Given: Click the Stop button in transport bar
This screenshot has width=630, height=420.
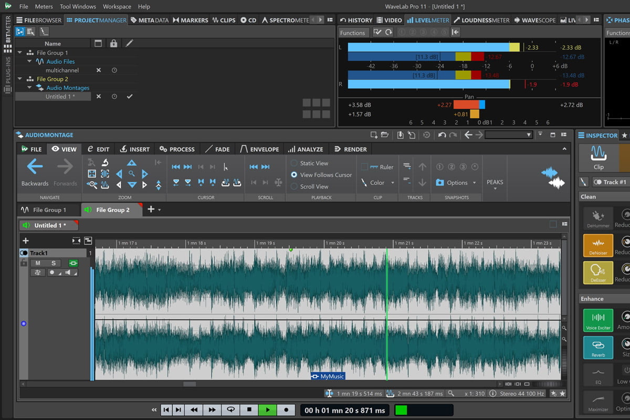Looking at the screenshot, I should tap(249, 409).
